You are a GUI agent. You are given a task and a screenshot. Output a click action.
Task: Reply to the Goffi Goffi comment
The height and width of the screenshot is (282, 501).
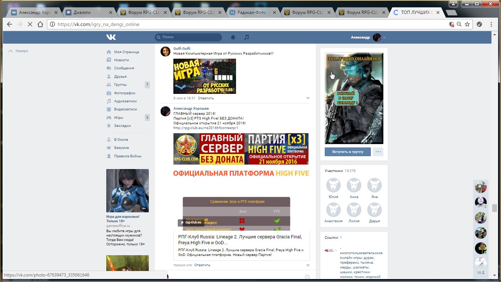coord(206,98)
